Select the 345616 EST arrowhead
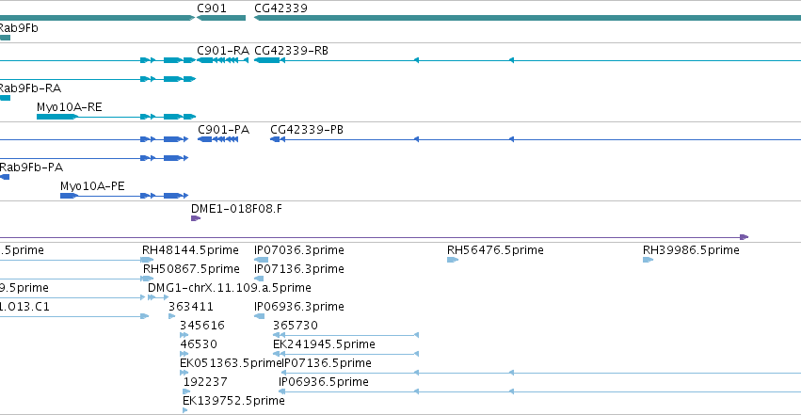801x415 pixels. [184, 335]
